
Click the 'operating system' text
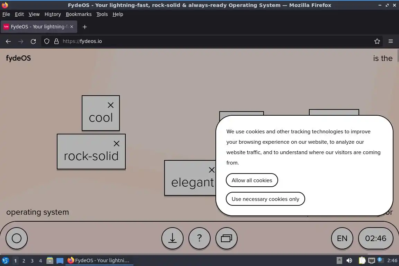(38, 212)
